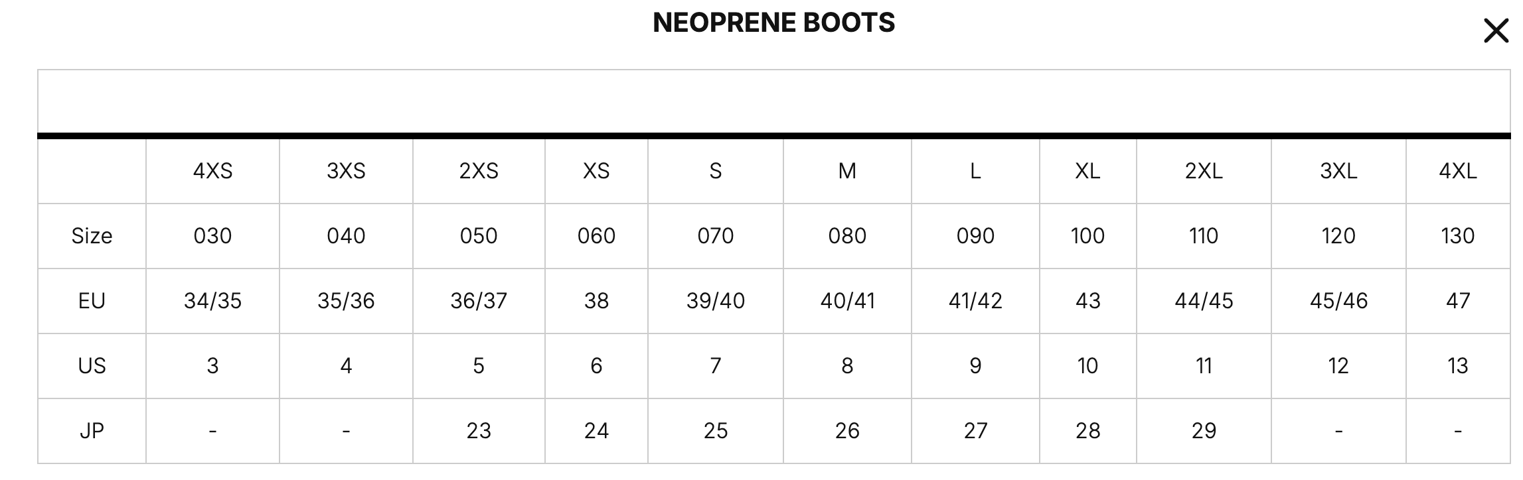Select size code 130 cell
This screenshot has height=480, width=1523.
coord(1458,236)
